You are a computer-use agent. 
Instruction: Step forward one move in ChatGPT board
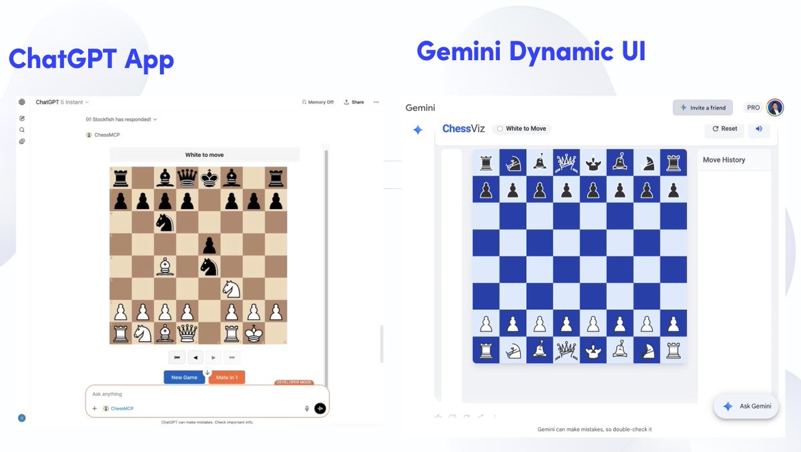213,357
